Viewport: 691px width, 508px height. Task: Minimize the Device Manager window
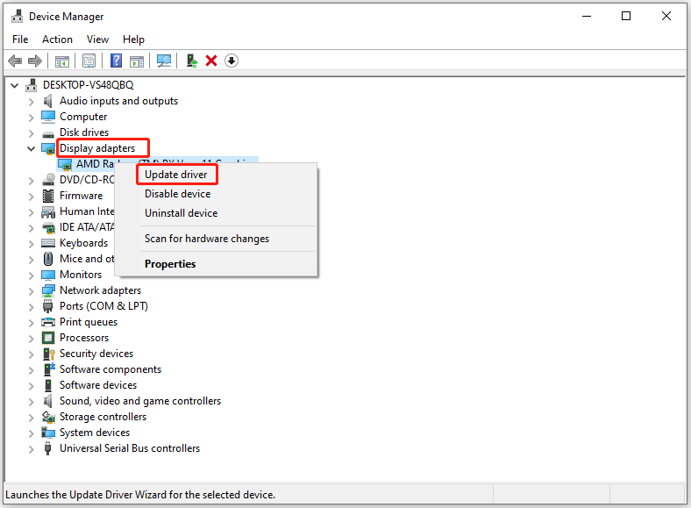point(587,17)
